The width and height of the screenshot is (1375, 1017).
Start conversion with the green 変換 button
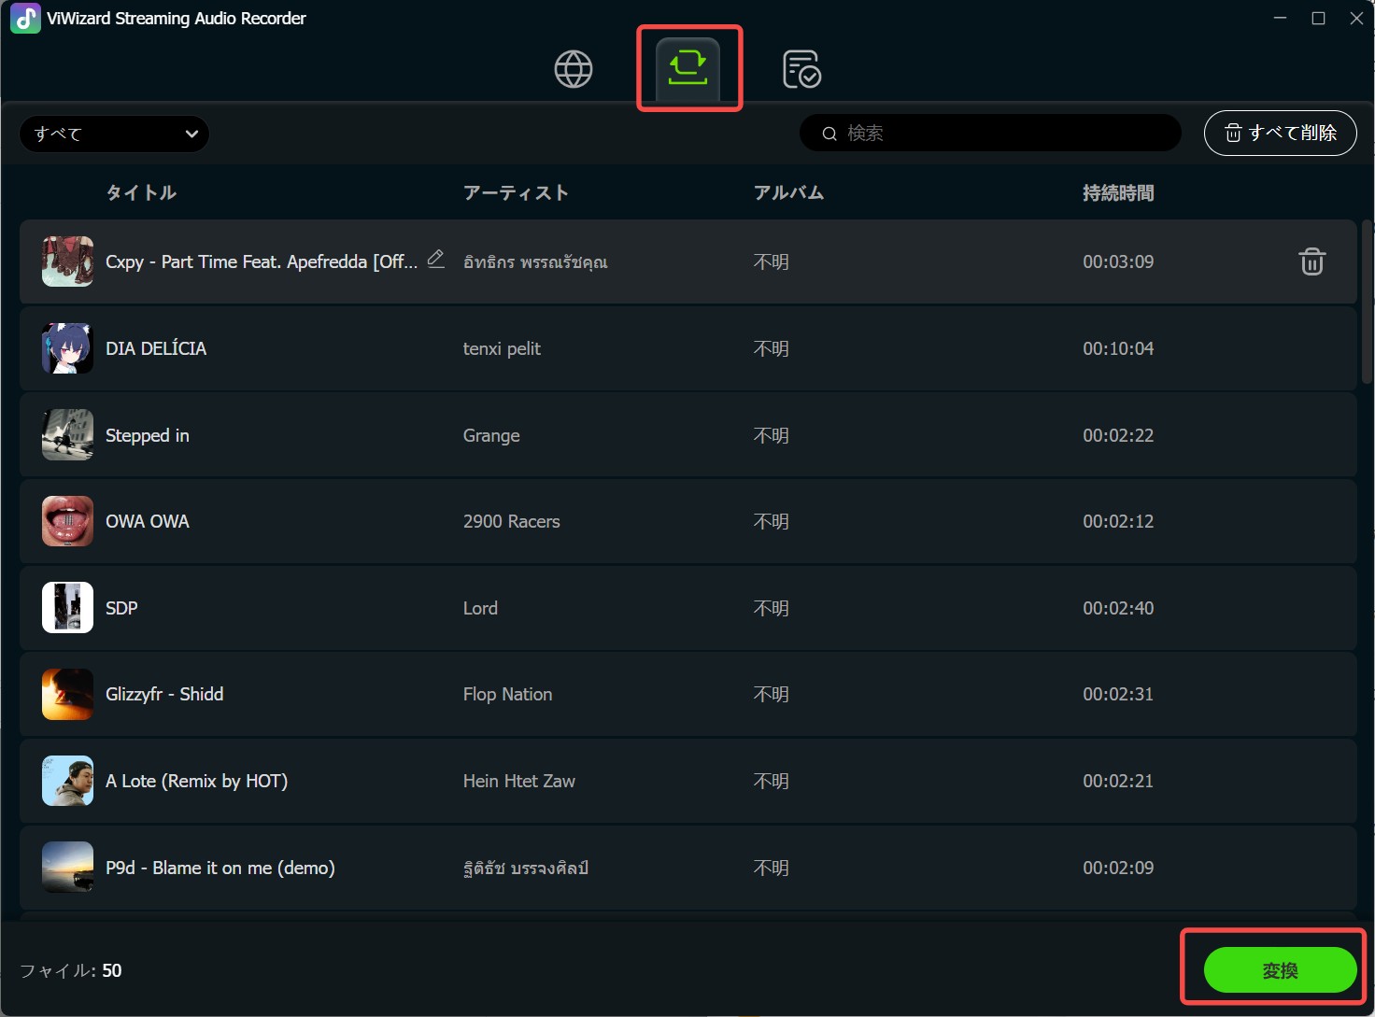click(1280, 970)
